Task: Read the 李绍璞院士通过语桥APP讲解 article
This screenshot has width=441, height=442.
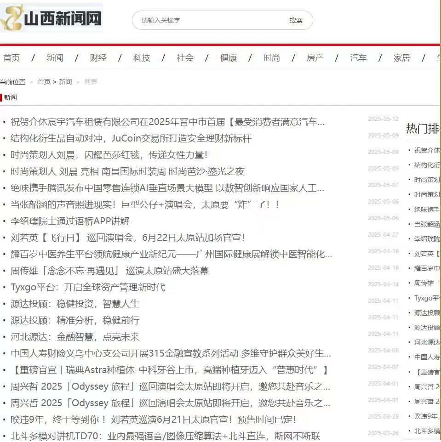Action: pyautogui.click(x=70, y=221)
